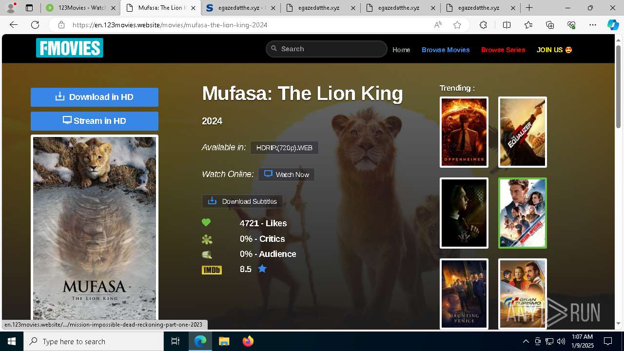
Task: Open the profile avatar icon
Action: pyautogui.click(x=11, y=8)
